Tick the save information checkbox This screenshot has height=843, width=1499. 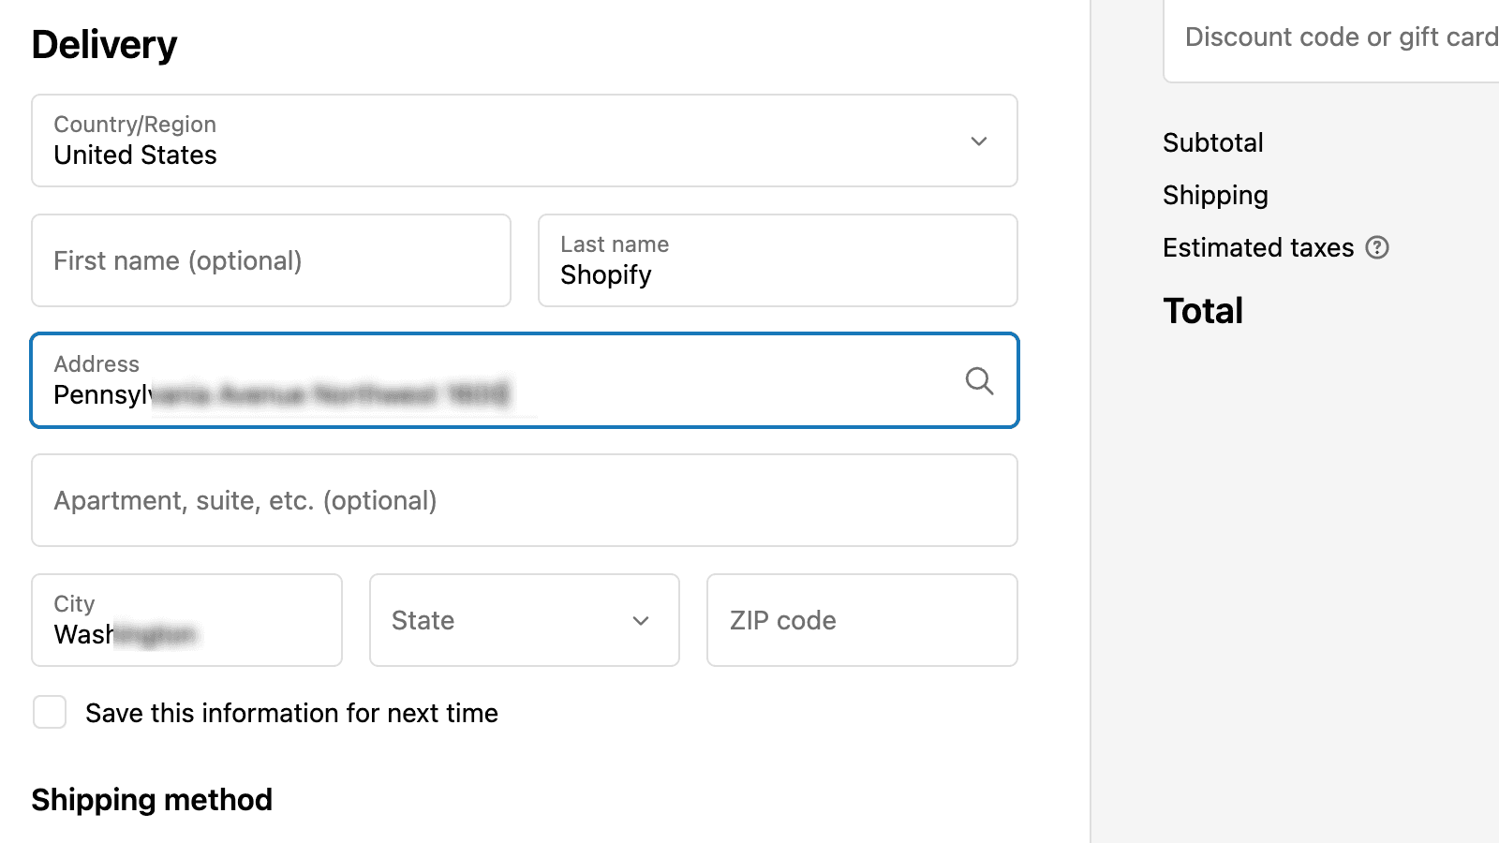pos(50,712)
